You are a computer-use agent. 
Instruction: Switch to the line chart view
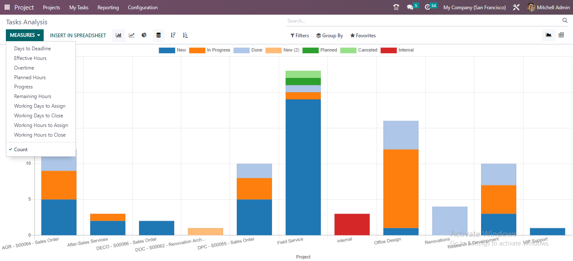click(x=131, y=35)
